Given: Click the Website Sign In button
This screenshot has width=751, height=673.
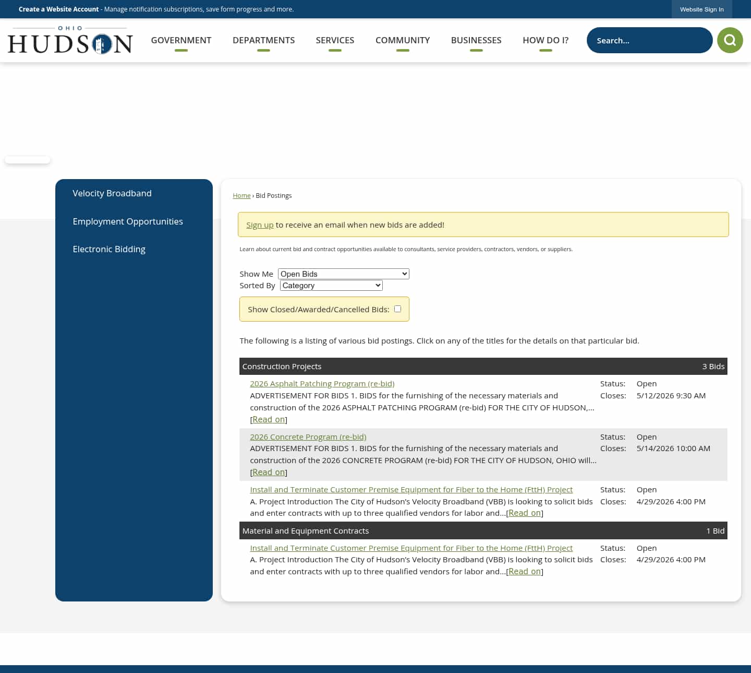Looking at the screenshot, I should 701,9.
